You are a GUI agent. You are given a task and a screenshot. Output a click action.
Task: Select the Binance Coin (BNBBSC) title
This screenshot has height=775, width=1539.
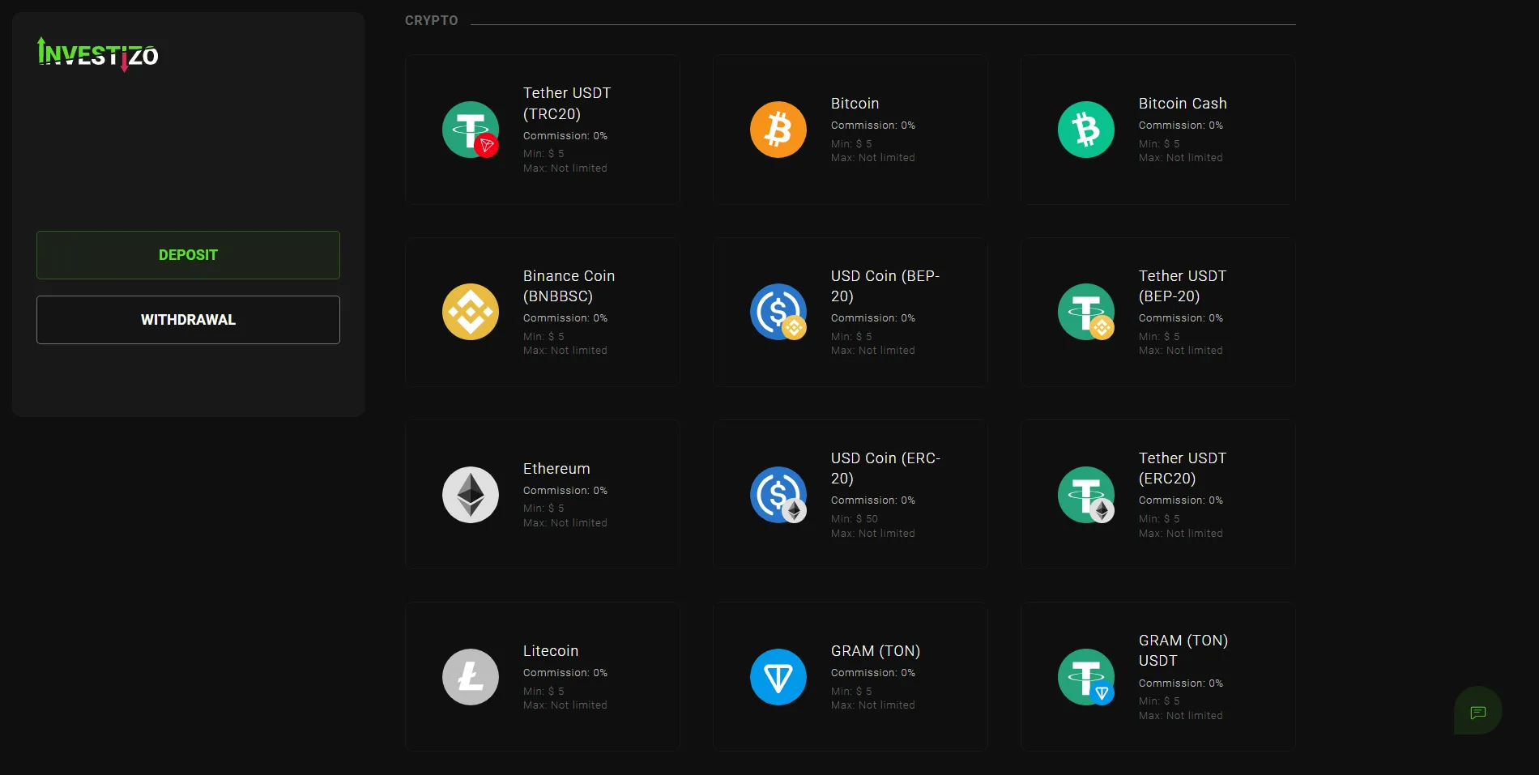pyautogui.click(x=569, y=286)
